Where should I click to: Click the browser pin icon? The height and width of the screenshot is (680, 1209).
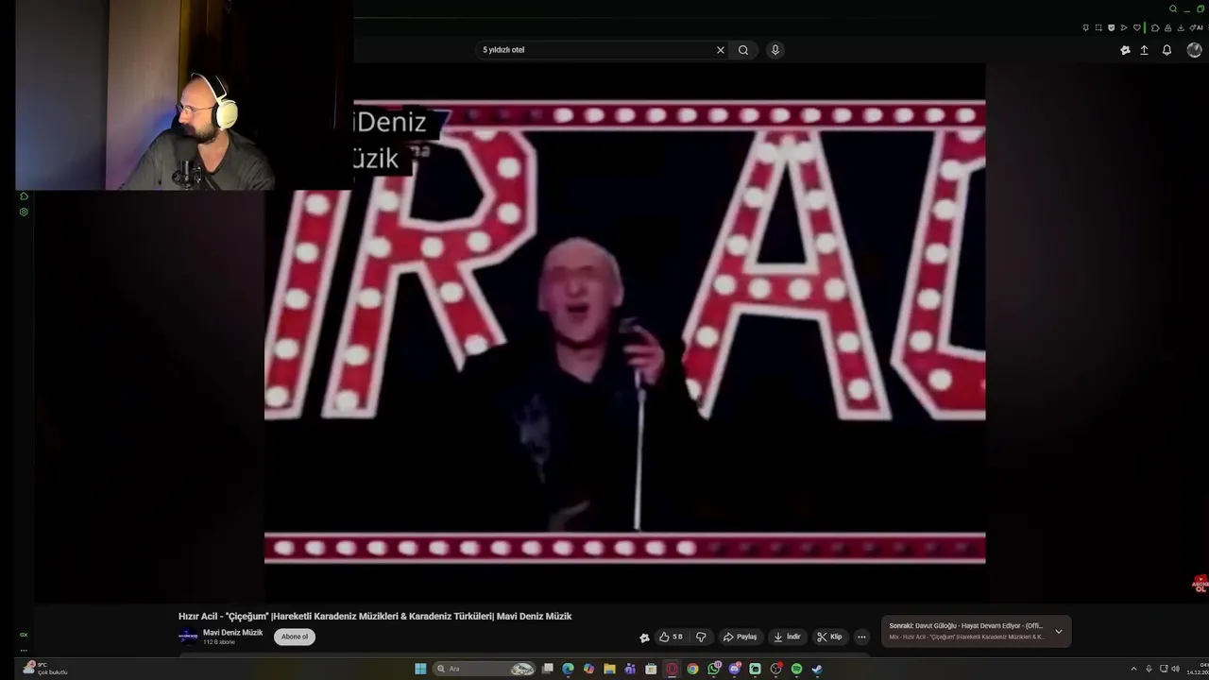click(x=1086, y=27)
